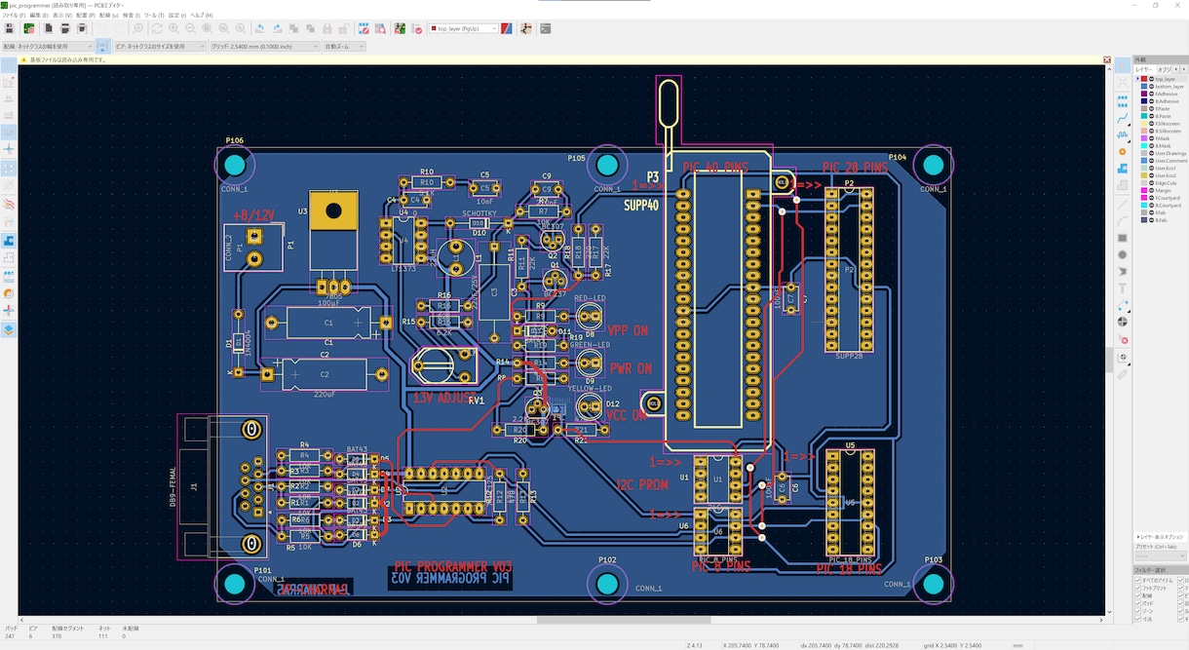Toggle visibility of F.Silkscreen layer
The height and width of the screenshot is (650, 1189).
(1151, 124)
